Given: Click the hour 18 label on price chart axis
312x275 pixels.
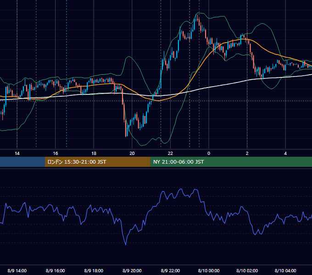Looking at the screenshot, I should coord(94,154).
